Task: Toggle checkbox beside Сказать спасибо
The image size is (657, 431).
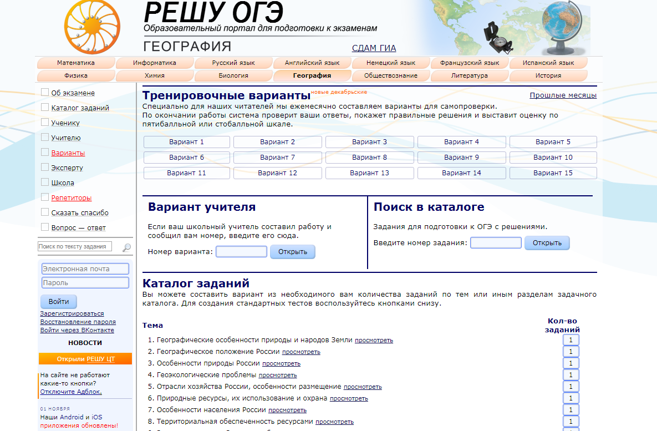Action: [x=45, y=212]
